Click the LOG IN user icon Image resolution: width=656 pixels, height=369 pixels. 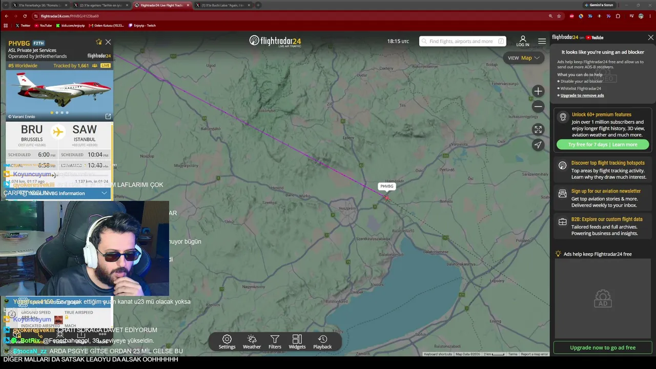point(523,41)
